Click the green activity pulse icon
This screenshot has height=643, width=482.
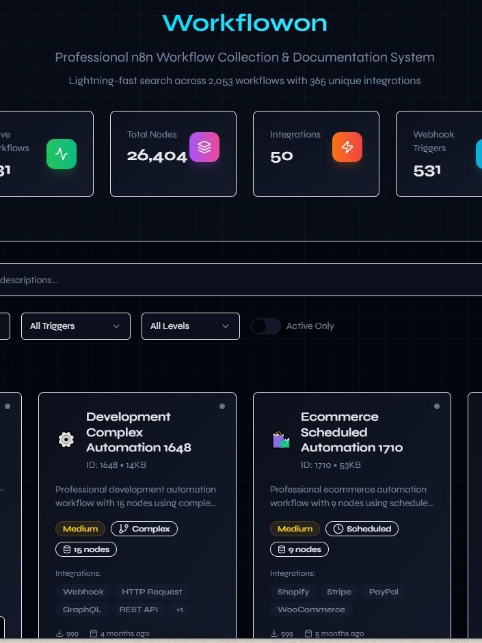pos(62,154)
